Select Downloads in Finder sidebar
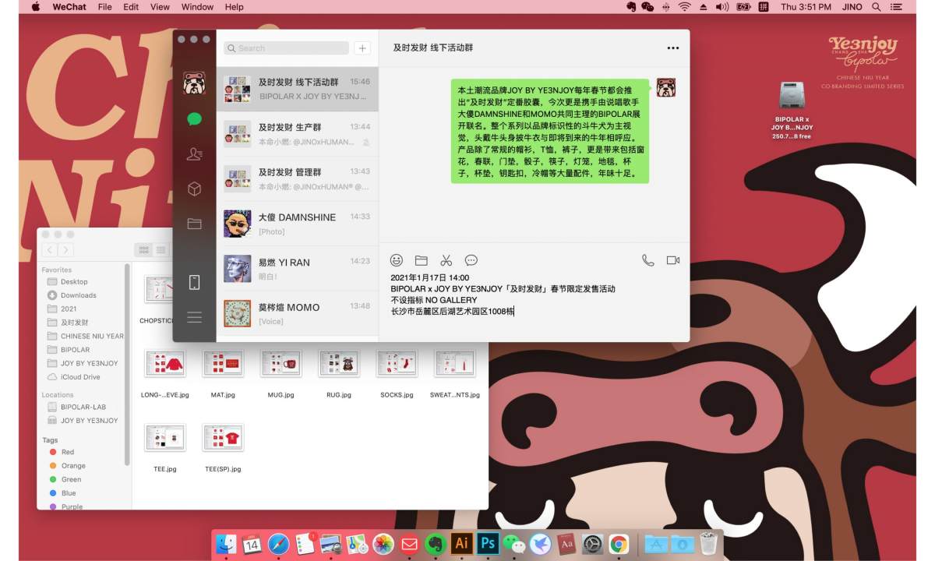935x561 pixels. 78,295
